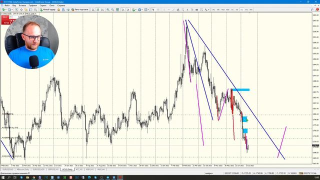This screenshot has width=320, height=180.
Task: Expand the new chart dropdown arrow
Action: pos(5,9)
